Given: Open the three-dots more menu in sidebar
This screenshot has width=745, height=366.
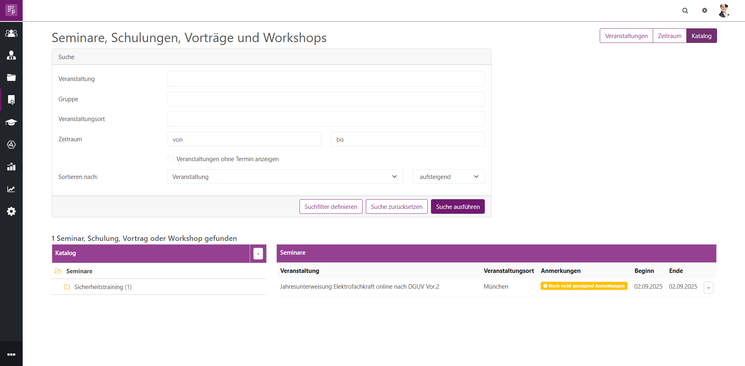Looking at the screenshot, I should click(x=11, y=354).
